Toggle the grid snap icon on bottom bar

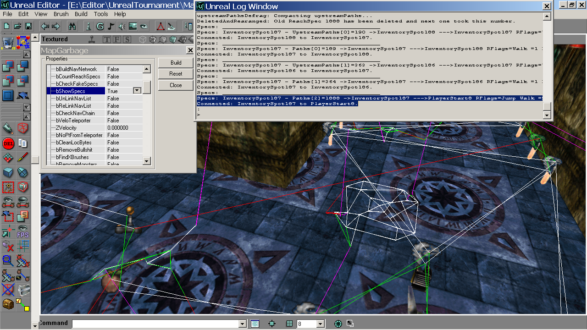coord(289,324)
